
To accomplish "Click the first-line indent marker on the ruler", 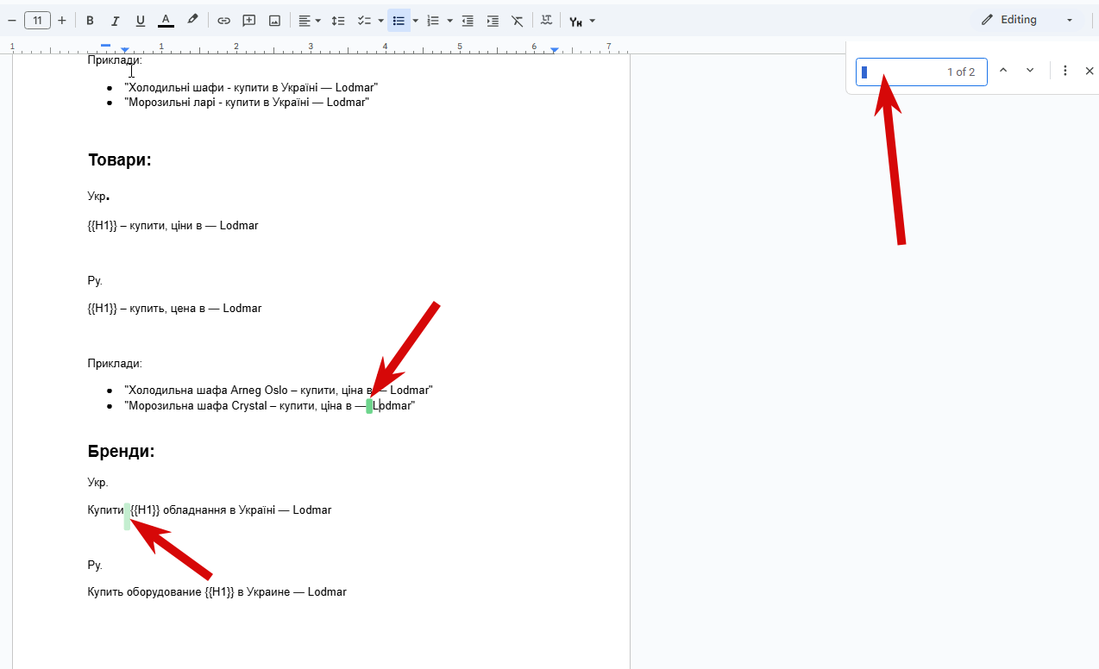I will (x=105, y=45).
